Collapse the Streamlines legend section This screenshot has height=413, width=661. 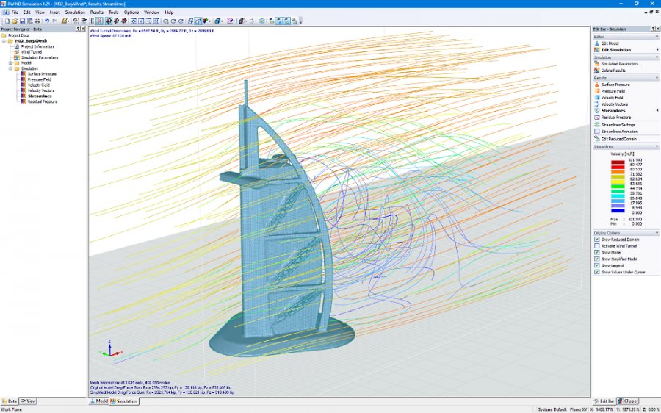tap(657, 147)
